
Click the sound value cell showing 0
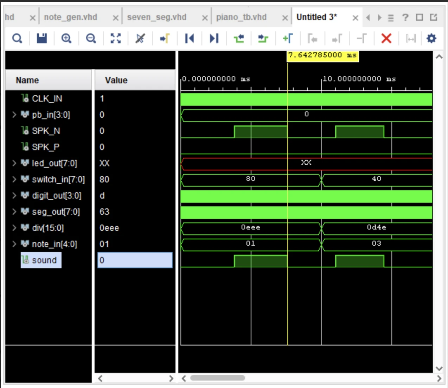tap(135, 260)
